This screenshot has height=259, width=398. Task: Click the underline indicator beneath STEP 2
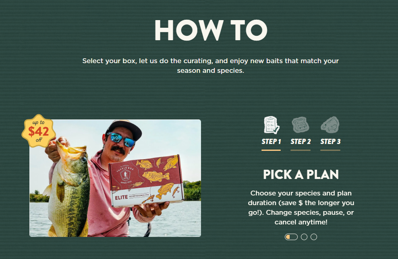[301, 150]
